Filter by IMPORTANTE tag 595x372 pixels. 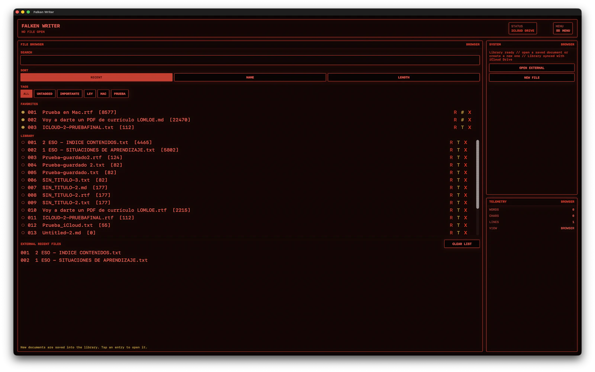coord(70,94)
